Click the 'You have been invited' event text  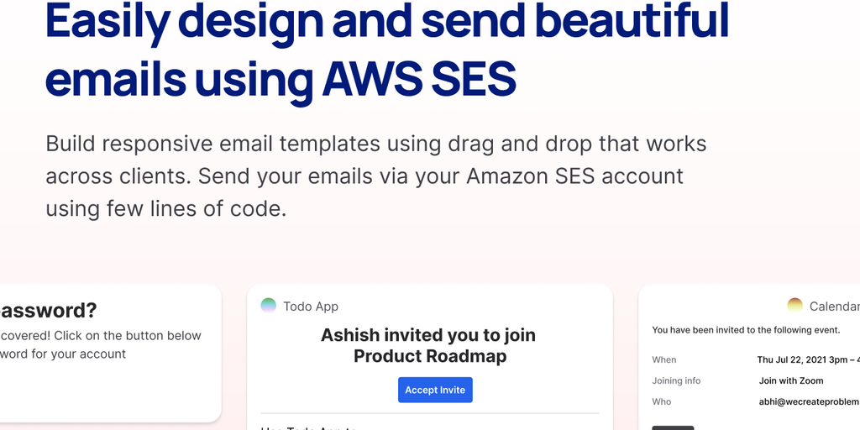coord(746,330)
